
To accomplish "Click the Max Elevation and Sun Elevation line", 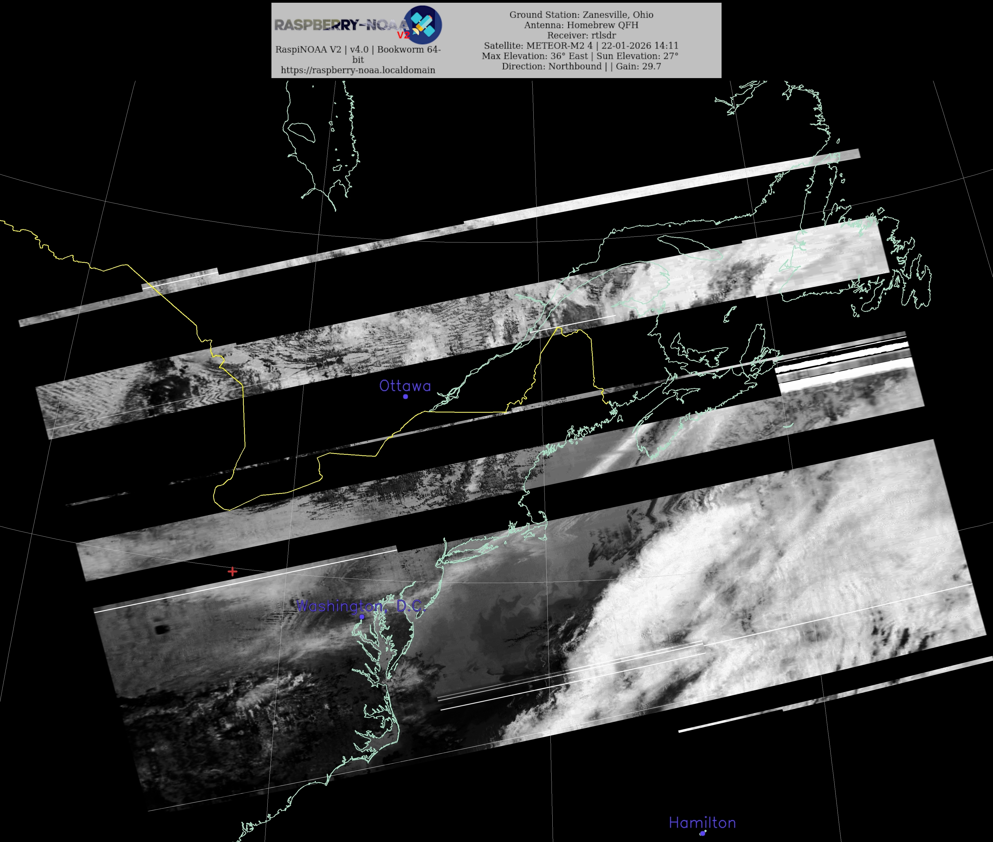I will pos(580,56).
